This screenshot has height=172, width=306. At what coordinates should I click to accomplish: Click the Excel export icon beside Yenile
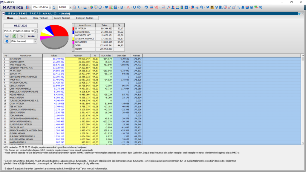pyautogui.click(x=14, y=36)
